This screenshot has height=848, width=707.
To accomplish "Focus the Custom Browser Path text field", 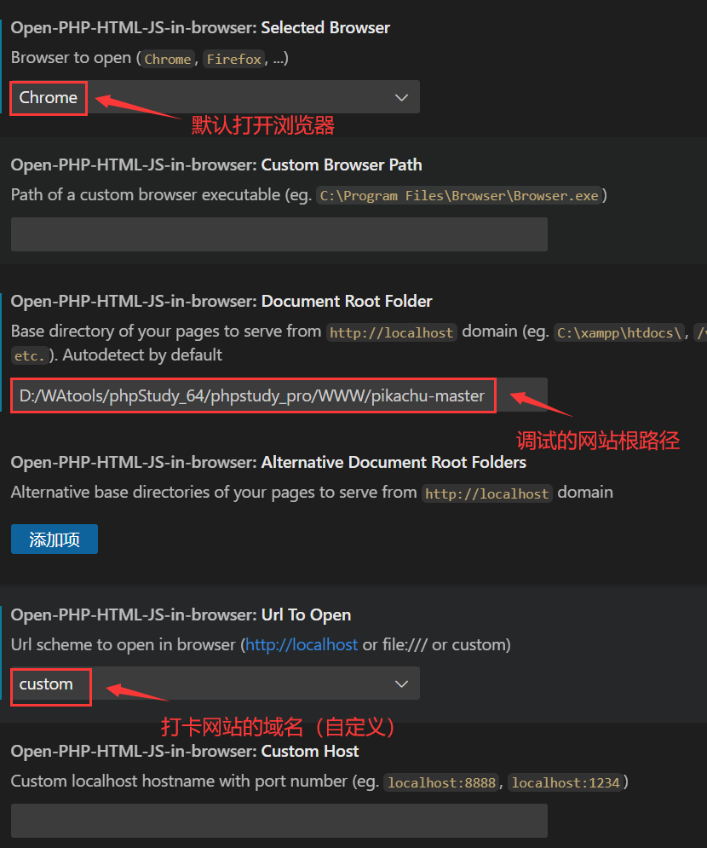I will coord(279,234).
